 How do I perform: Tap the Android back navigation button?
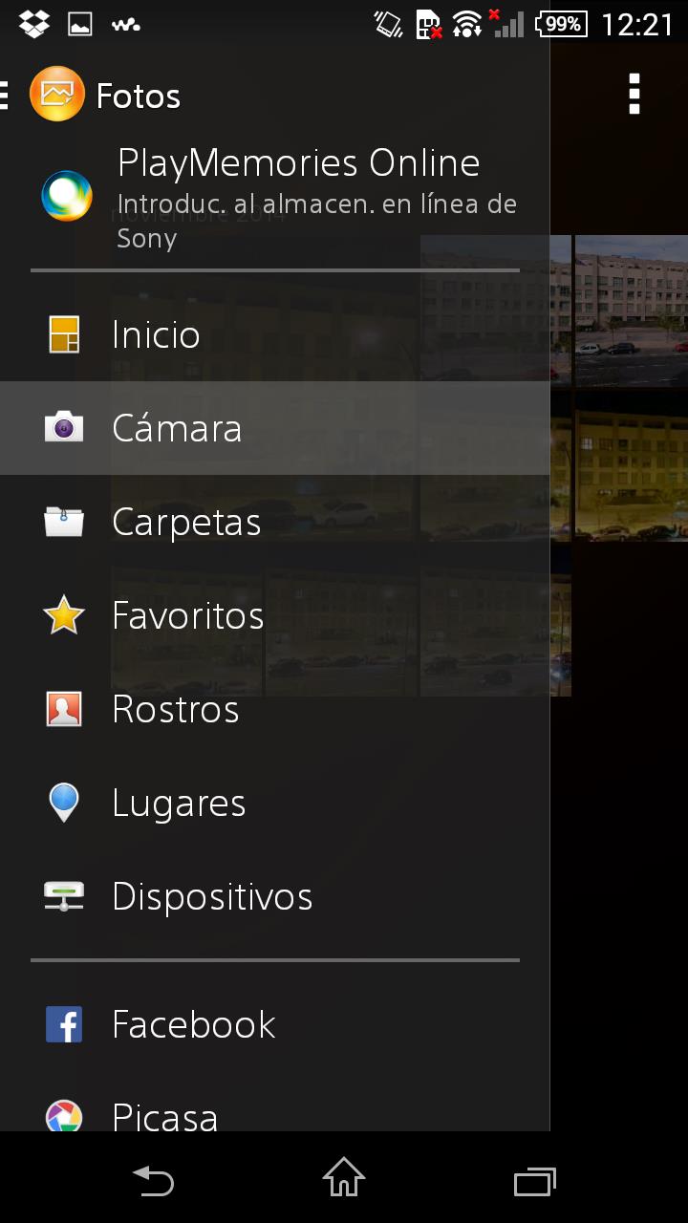[x=153, y=1180]
